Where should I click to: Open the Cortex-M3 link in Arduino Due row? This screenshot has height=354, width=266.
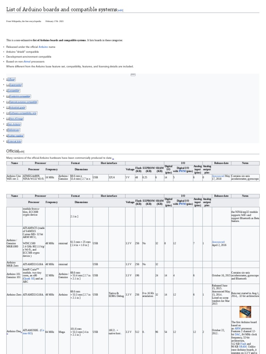(x=33, y=332)
